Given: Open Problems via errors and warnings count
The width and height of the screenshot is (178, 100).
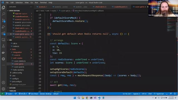Looking at the screenshot, I should [x=23, y=94].
